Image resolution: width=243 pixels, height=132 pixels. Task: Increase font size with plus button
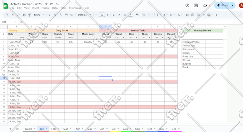pyautogui.click(x=108, y=15)
